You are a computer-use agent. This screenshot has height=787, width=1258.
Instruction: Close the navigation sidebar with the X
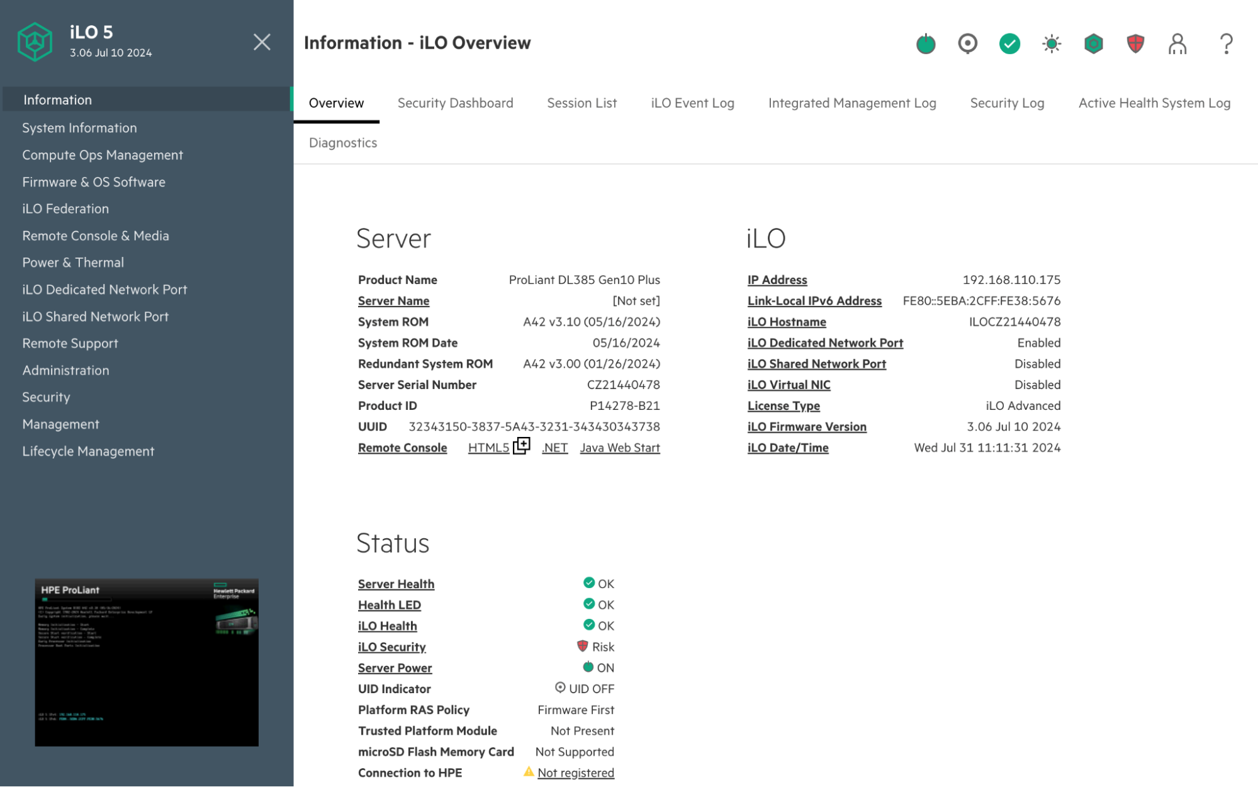(262, 42)
